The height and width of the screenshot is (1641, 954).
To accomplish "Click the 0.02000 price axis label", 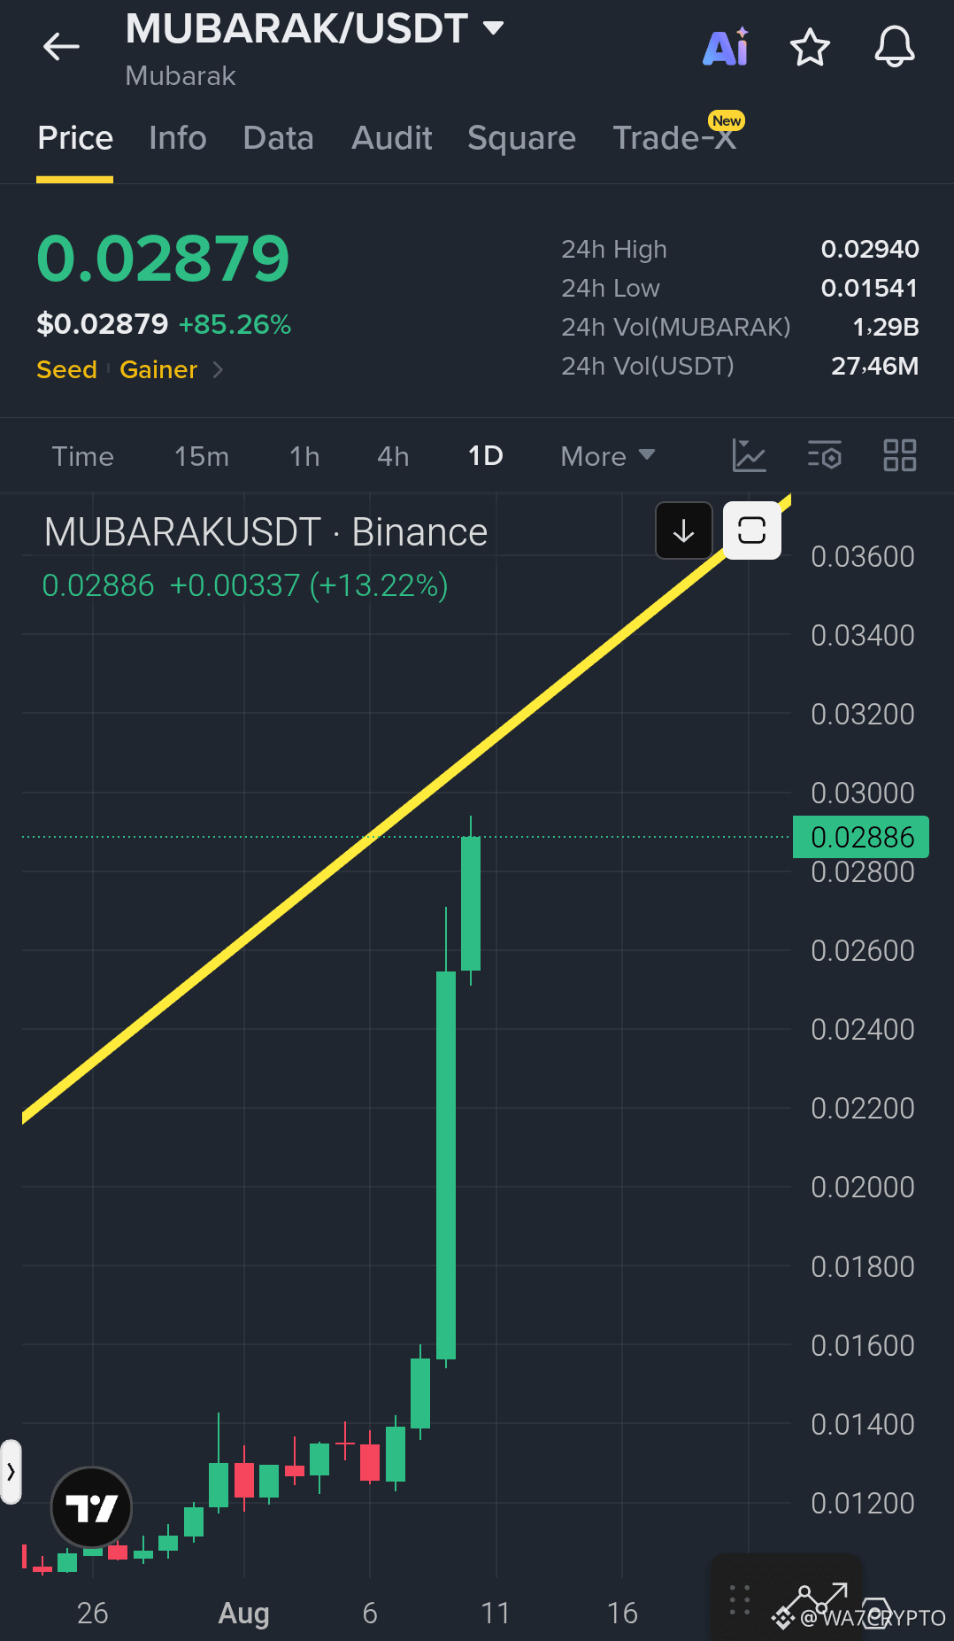I will tap(863, 1187).
